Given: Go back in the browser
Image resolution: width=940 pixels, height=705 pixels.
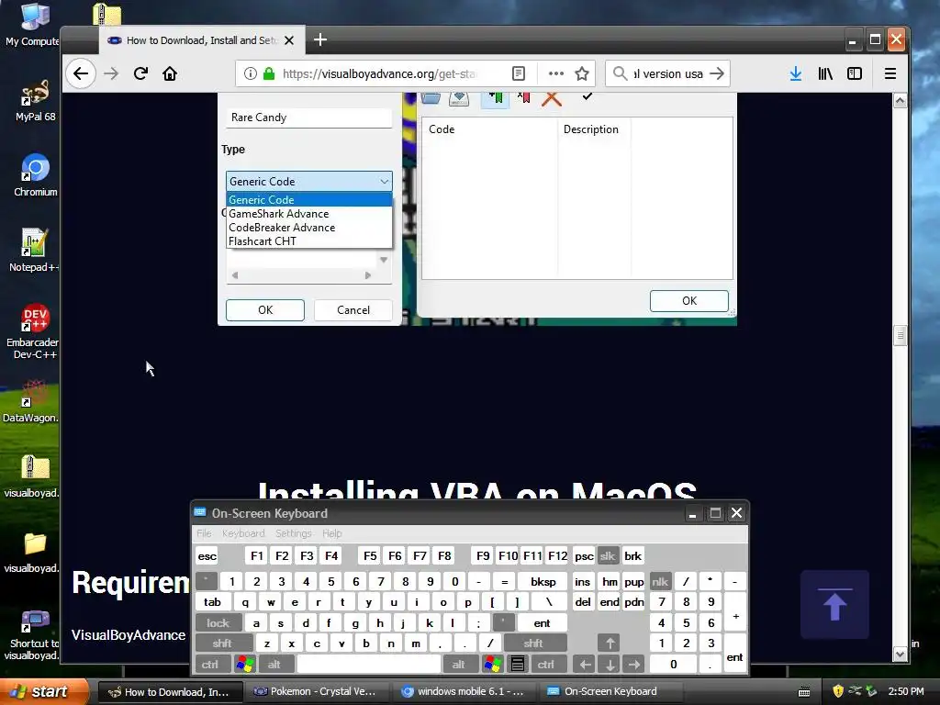Looking at the screenshot, I should coord(81,73).
